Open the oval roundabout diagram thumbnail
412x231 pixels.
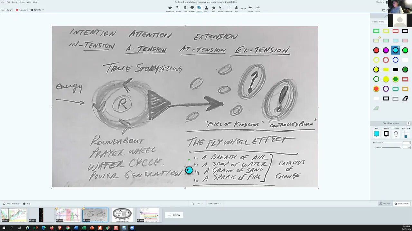click(x=122, y=215)
